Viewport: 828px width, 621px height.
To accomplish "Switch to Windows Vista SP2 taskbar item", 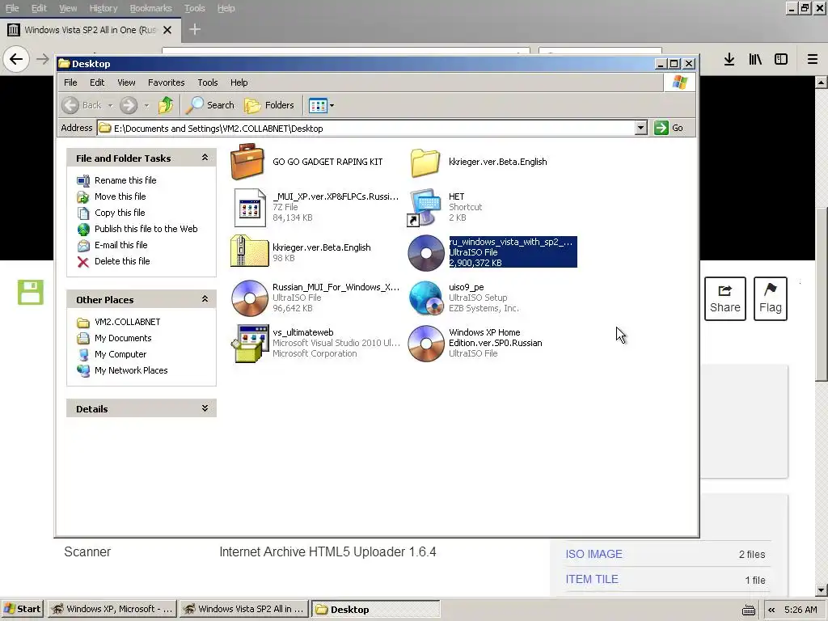I will (x=244, y=609).
